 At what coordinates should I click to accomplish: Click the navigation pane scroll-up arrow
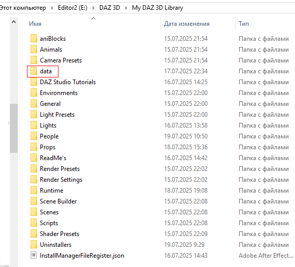(x=13, y=22)
